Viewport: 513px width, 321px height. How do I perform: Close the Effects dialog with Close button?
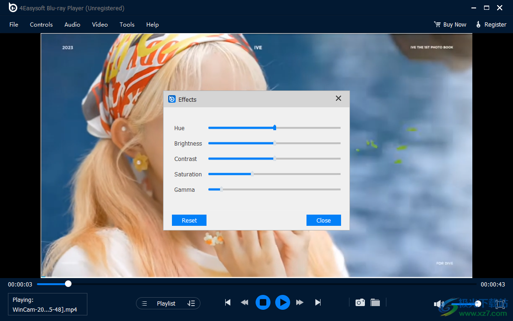coord(323,220)
